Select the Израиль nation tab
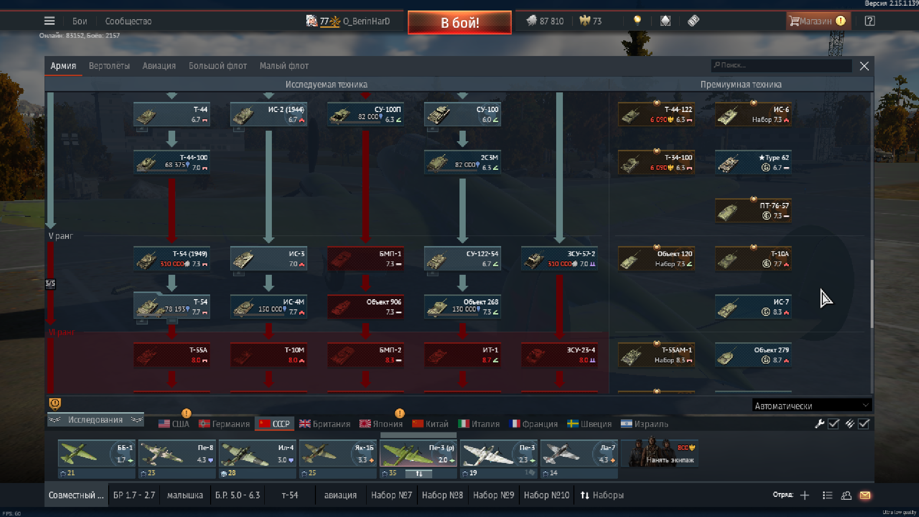Viewport: 919px width, 517px height. pos(644,424)
